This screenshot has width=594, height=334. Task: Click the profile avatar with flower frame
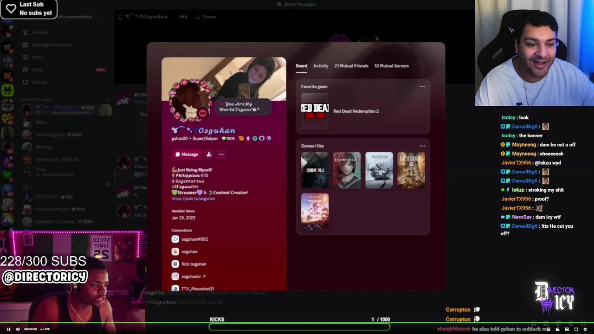(x=190, y=101)
